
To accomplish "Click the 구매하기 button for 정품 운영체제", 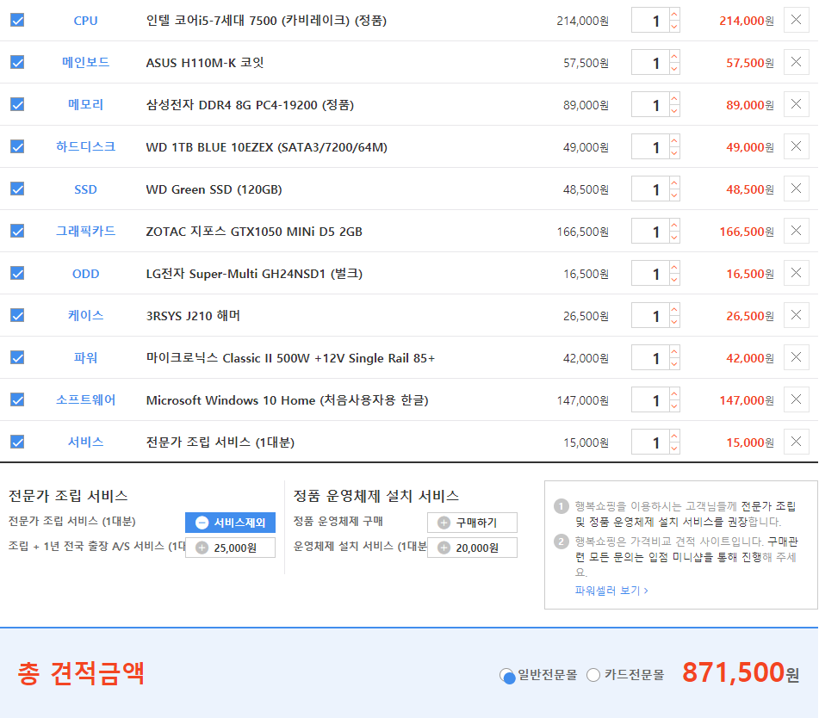I will tap(472, 523).
